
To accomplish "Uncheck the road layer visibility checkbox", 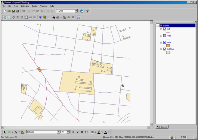I will [164, 36].
